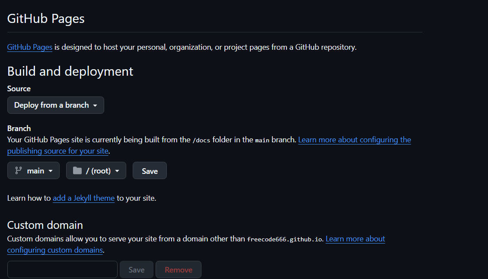Click the "Custom domain" section heading
This screenshot has width=488, height=279.
45,225
